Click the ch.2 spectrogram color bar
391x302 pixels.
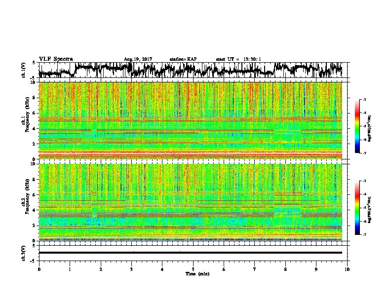click(357, 208)
